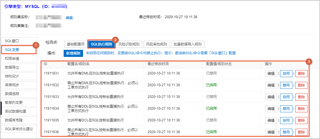
Task: Switch to SQL执行规则 checkpoint tab
Action: click(101, 44)
